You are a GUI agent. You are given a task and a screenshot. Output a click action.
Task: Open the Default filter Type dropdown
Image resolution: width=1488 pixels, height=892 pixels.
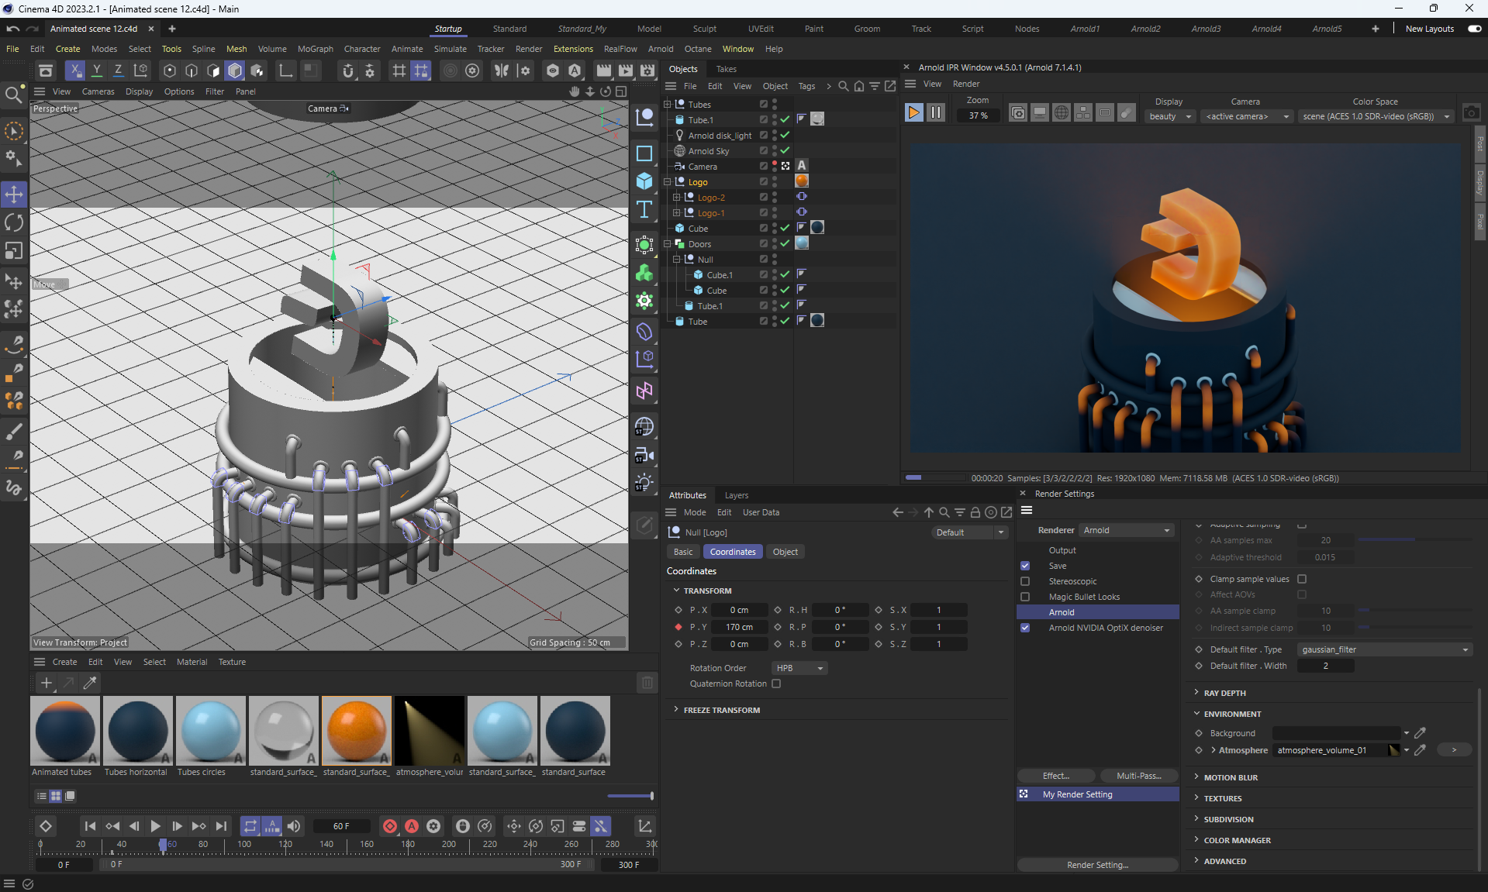(x=1385, y=649)
